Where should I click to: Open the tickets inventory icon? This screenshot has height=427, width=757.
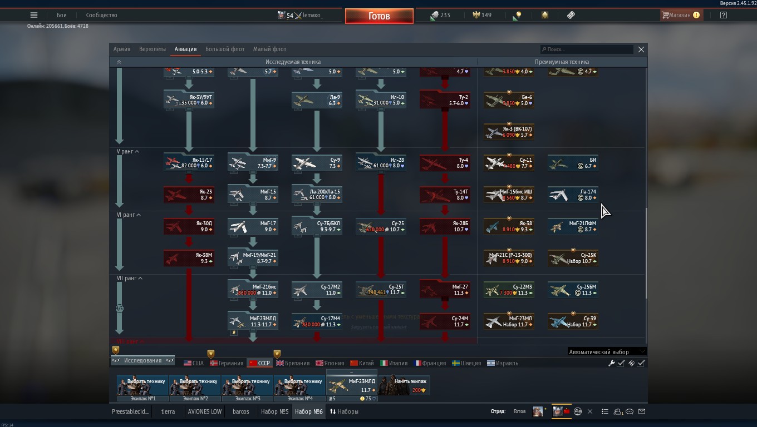click(x=571, y=15)
